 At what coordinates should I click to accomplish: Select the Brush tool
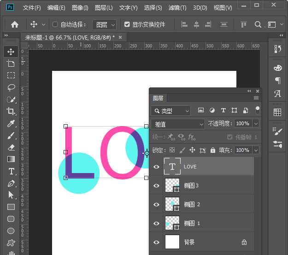11,135
